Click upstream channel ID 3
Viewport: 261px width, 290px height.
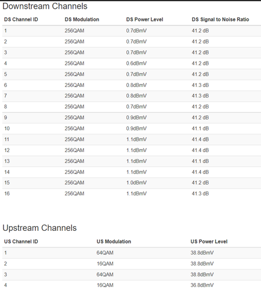point(5,274)
